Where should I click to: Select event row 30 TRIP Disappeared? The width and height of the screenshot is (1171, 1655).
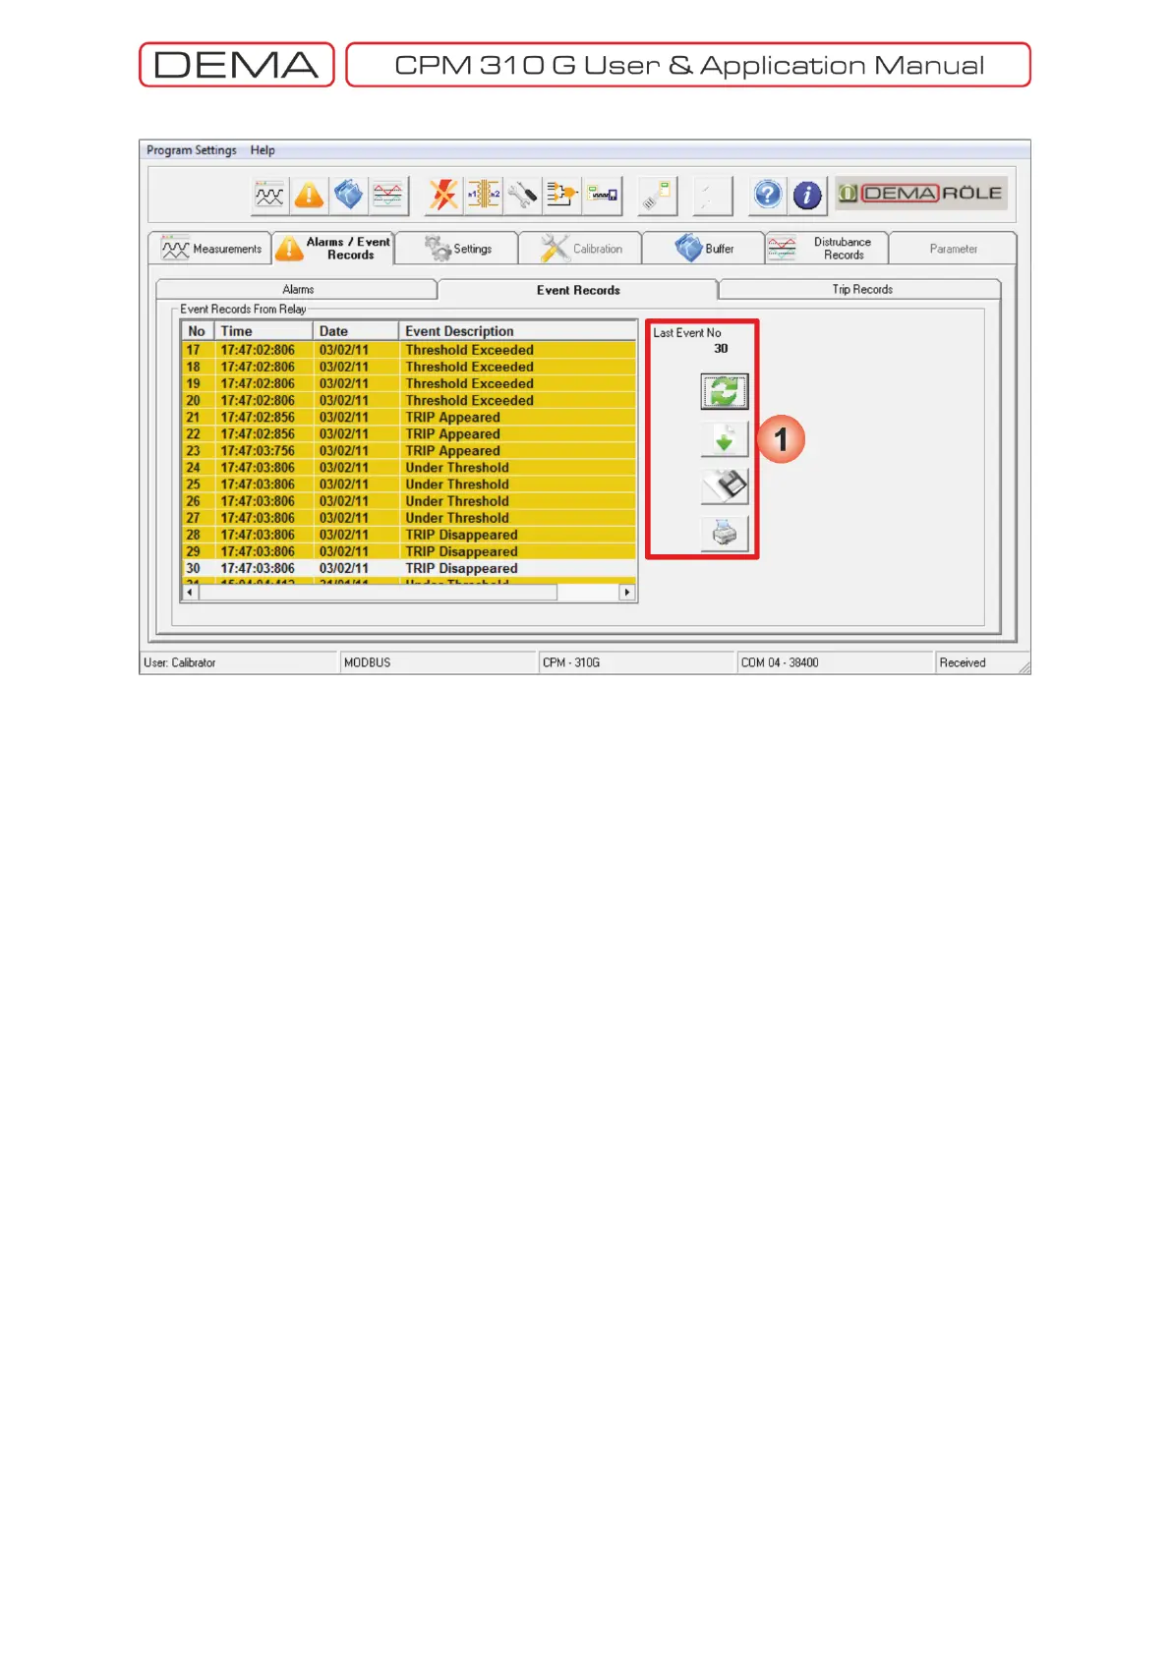[x=409, y=568]
